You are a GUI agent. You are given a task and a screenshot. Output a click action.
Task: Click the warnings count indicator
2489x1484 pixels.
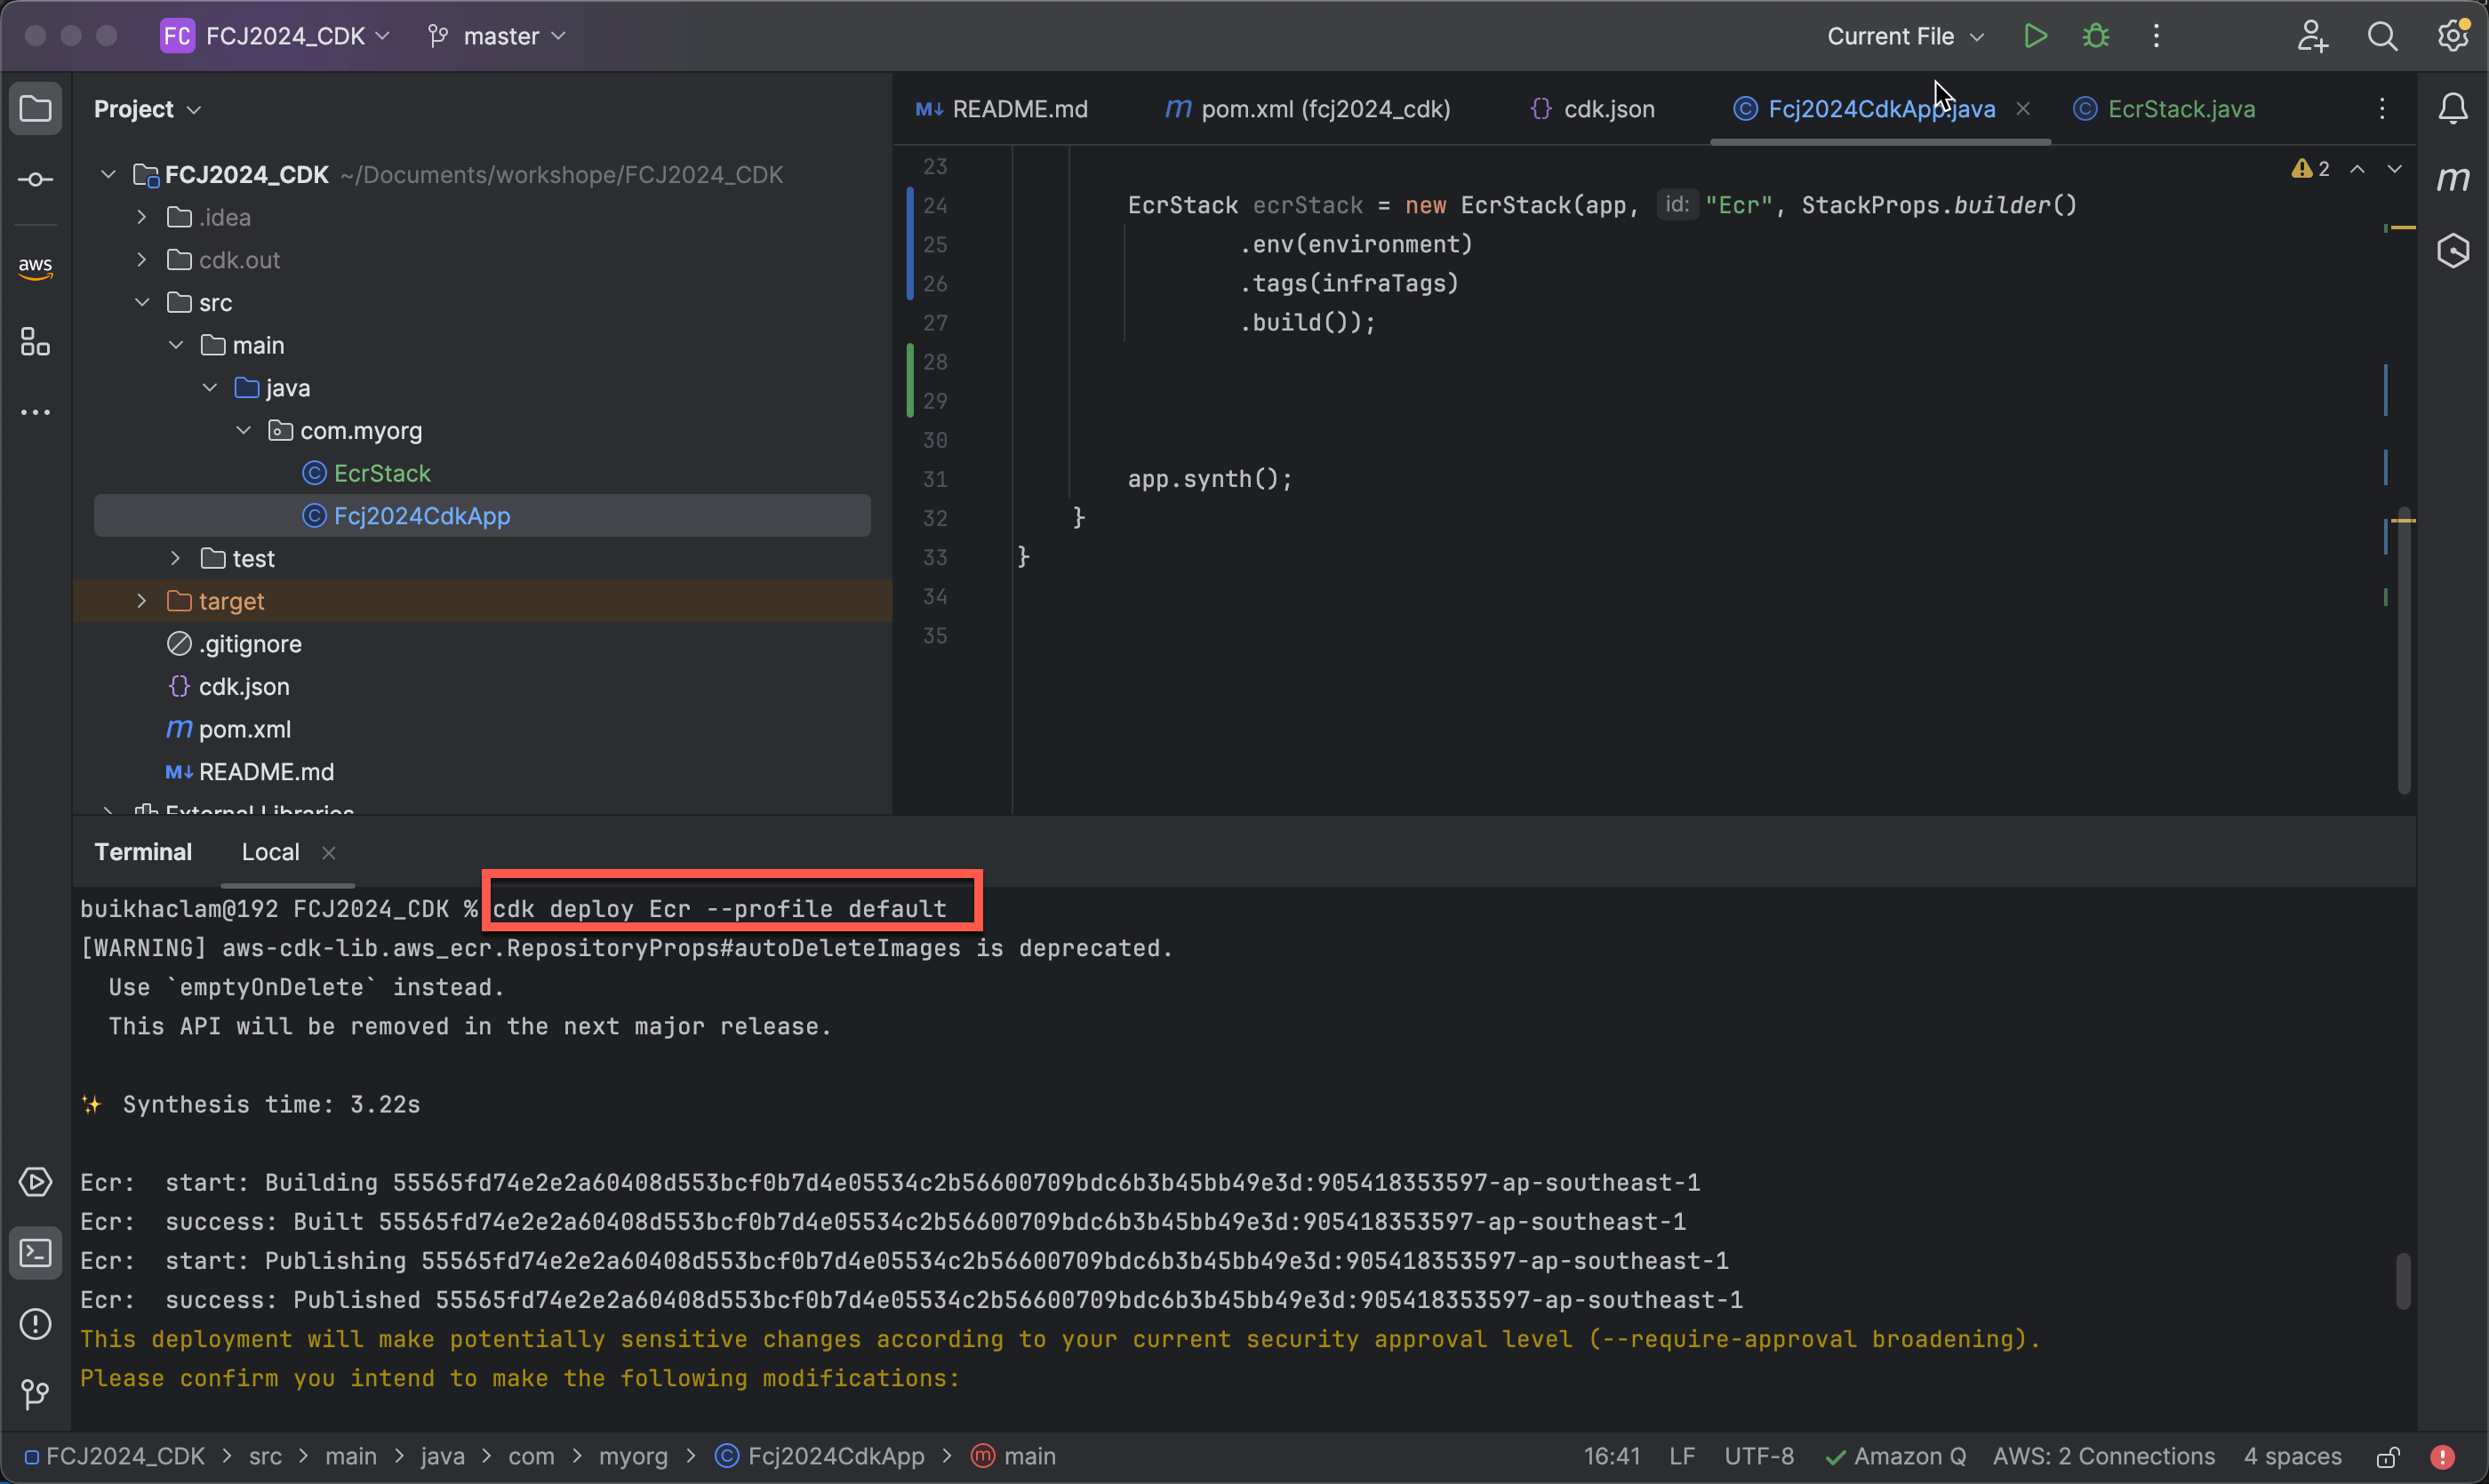2311,169
